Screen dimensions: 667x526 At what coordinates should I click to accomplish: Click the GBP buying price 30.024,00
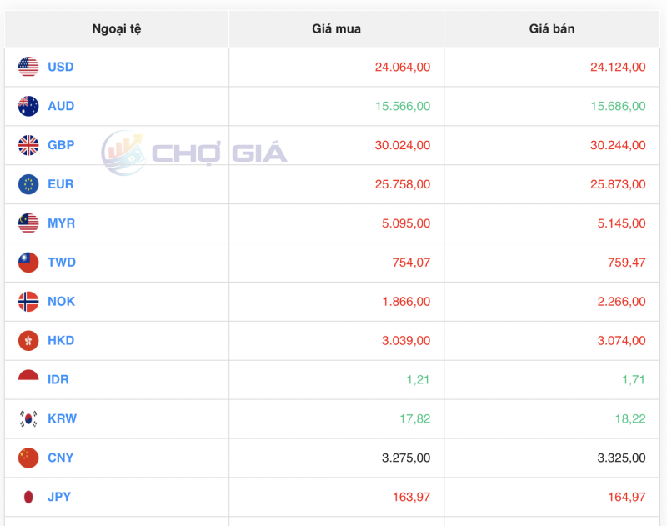tap(401, 145)
